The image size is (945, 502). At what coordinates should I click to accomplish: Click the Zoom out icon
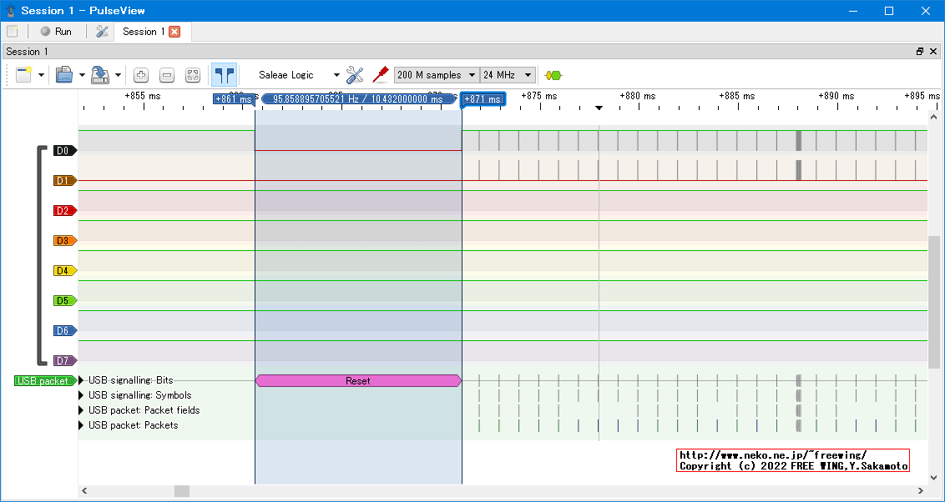(x=167, y=75)
